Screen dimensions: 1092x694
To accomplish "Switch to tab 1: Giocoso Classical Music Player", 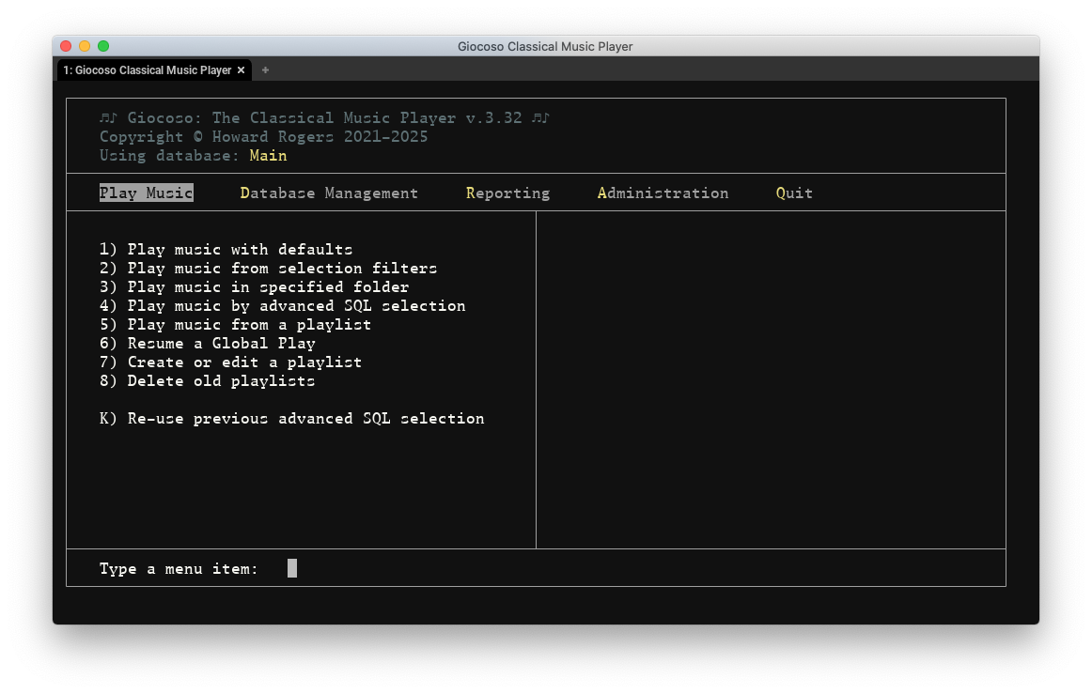I will [x=147, y=69].
